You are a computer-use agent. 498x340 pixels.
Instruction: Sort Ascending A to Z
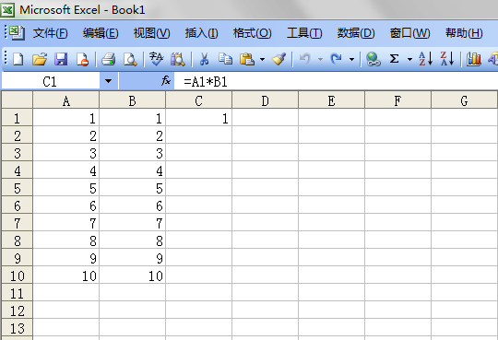[x=425, y=59]
